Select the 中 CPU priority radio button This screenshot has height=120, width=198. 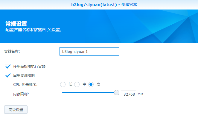[x=77, y=84]
